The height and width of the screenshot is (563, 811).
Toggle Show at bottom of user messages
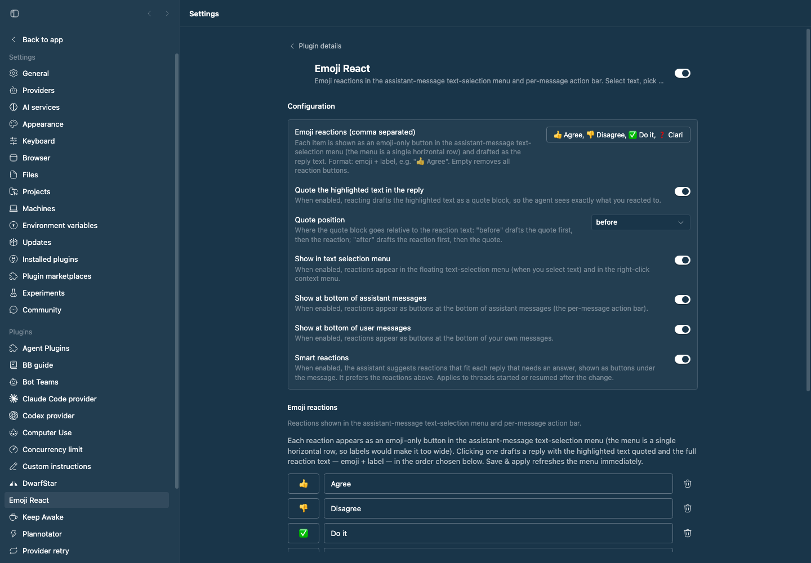tap(683, 329)
